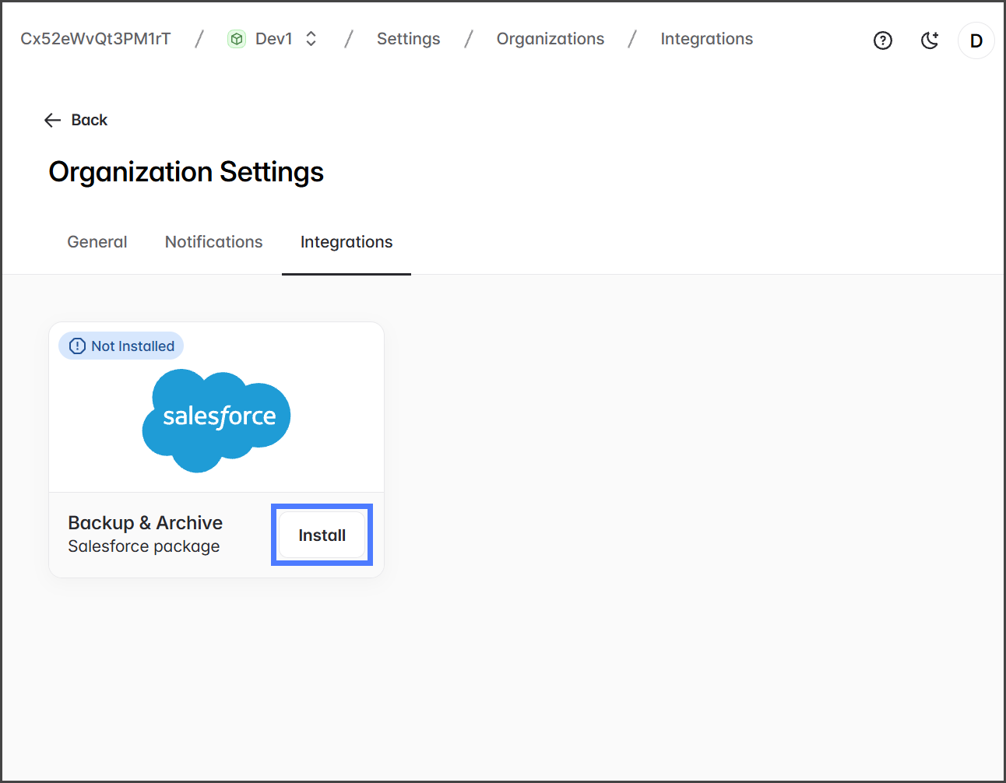The width and height of the screenshot is (1006, 783).
Task: Select the Dev1 environment name
Action: [x=274, y=39]
